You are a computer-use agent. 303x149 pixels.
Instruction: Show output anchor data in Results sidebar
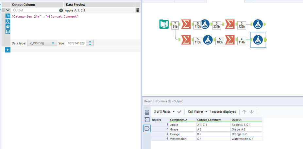coord(147,128)
